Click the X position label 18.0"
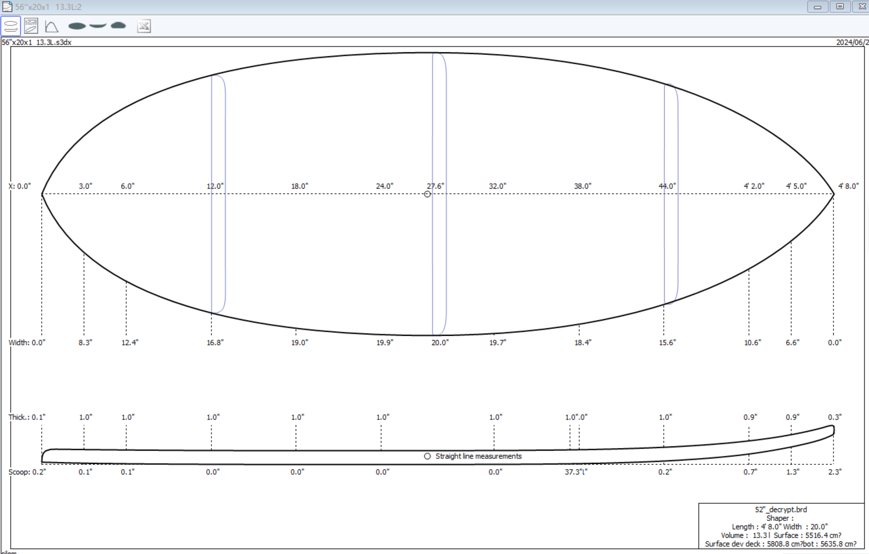Image resolution: width=869 pixels, height=554 pixels. (x=299, y=186)
